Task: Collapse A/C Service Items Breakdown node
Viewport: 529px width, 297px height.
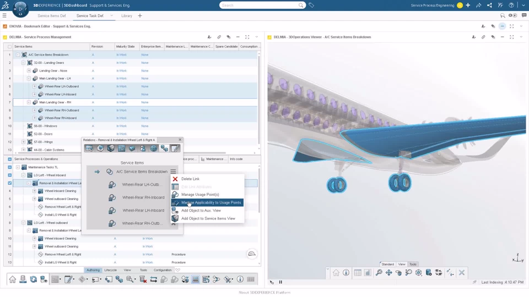Action: (18, 54)
